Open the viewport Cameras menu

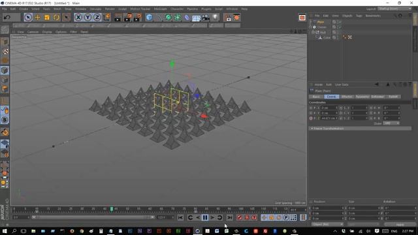(33, 32)
